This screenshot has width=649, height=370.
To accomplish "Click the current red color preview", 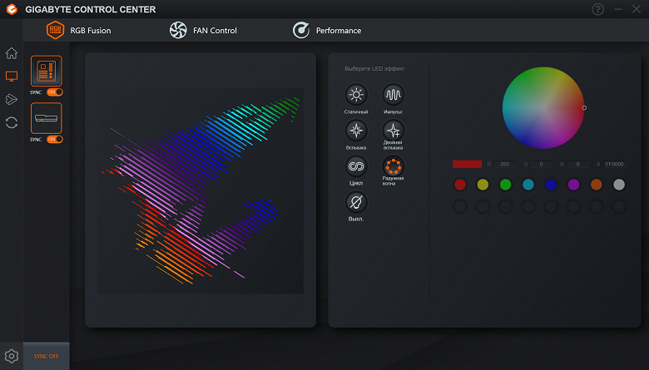I will (468, 164).
